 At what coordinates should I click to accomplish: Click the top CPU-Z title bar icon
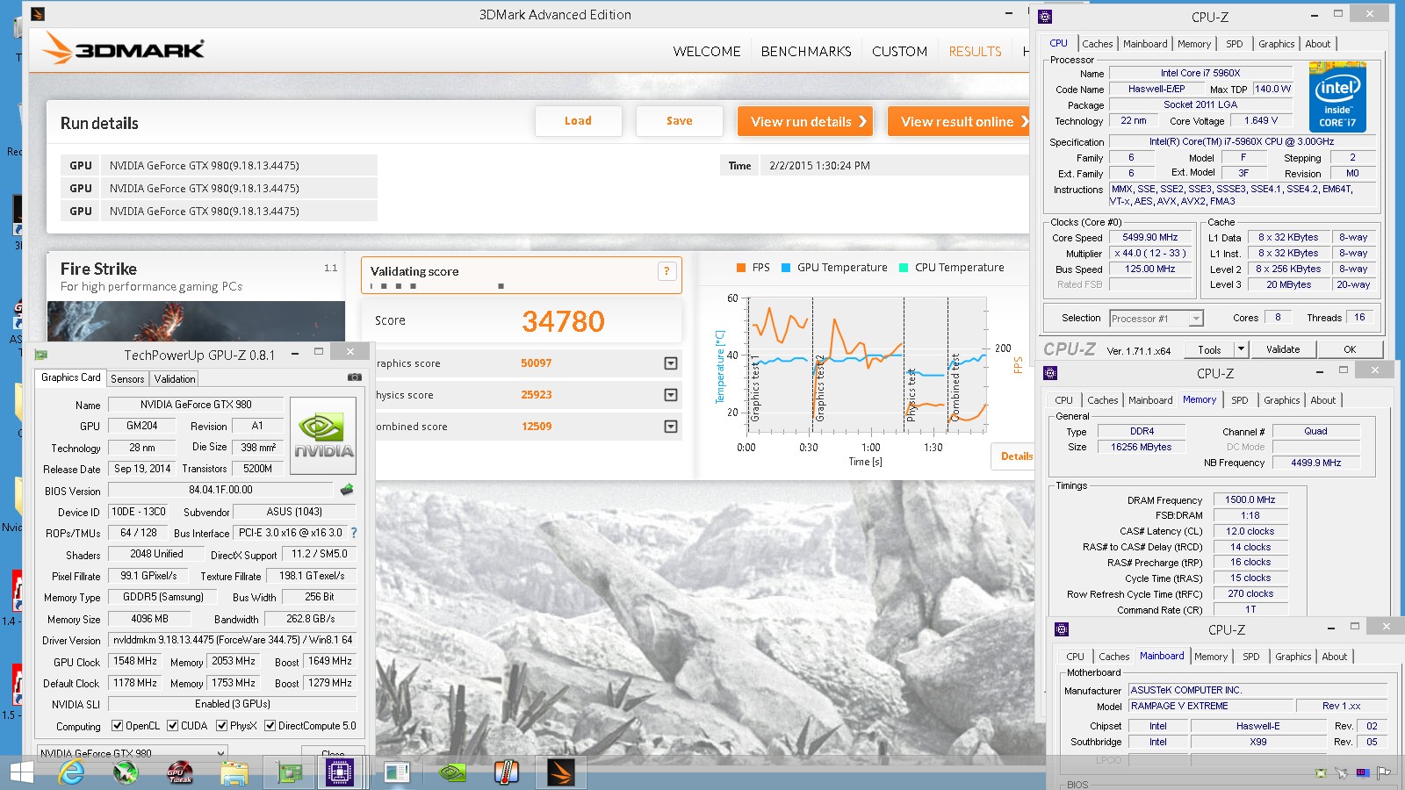(1045, 17)
